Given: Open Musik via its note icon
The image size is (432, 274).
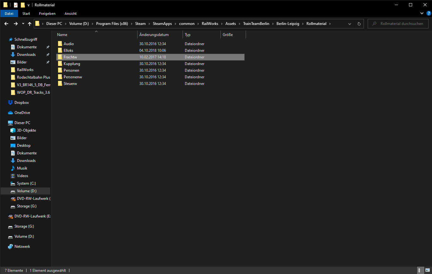Looking at the screenshot, I should (x=13, y=168).
